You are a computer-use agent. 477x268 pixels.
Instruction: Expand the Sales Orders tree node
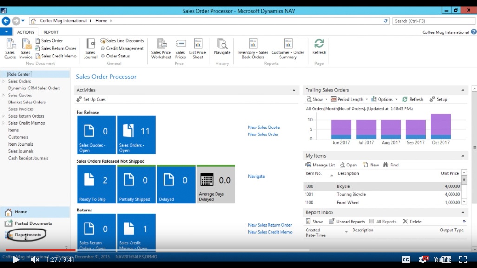(x=4, y=81)
